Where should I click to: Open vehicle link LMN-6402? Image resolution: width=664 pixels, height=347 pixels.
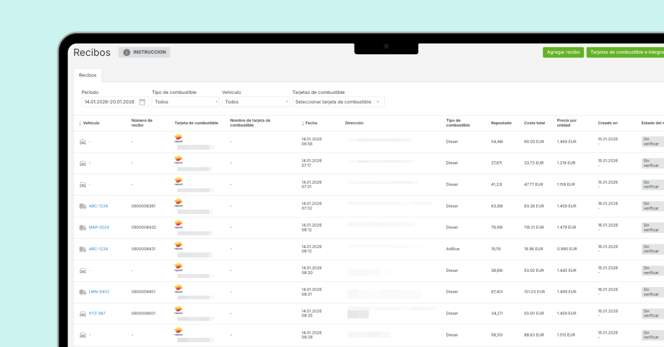(99, 292)
